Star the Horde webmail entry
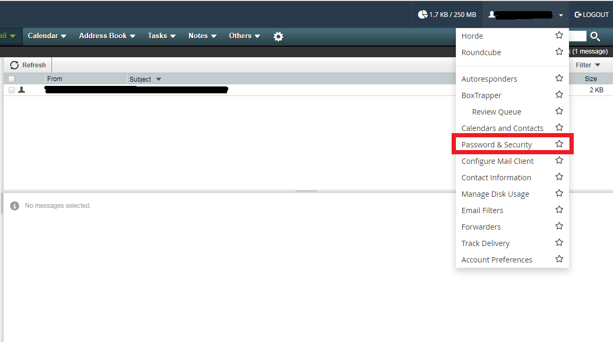Image resolution: width=613 pixels, height=342 pixels. point(559,36)
